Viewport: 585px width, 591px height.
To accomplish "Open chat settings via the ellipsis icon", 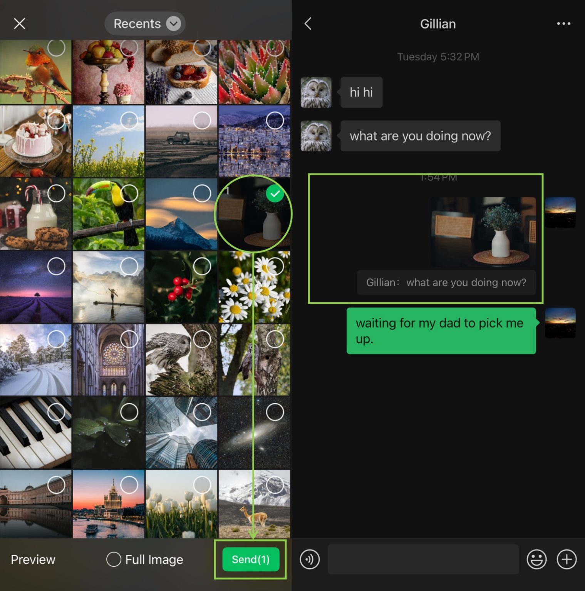I will pos(563,23).
